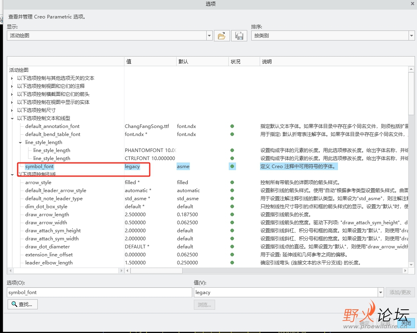Image resolution: width=417 pixels, height=333 pixels.
Task: Click the 说明 column header
Action: point(334,61)
